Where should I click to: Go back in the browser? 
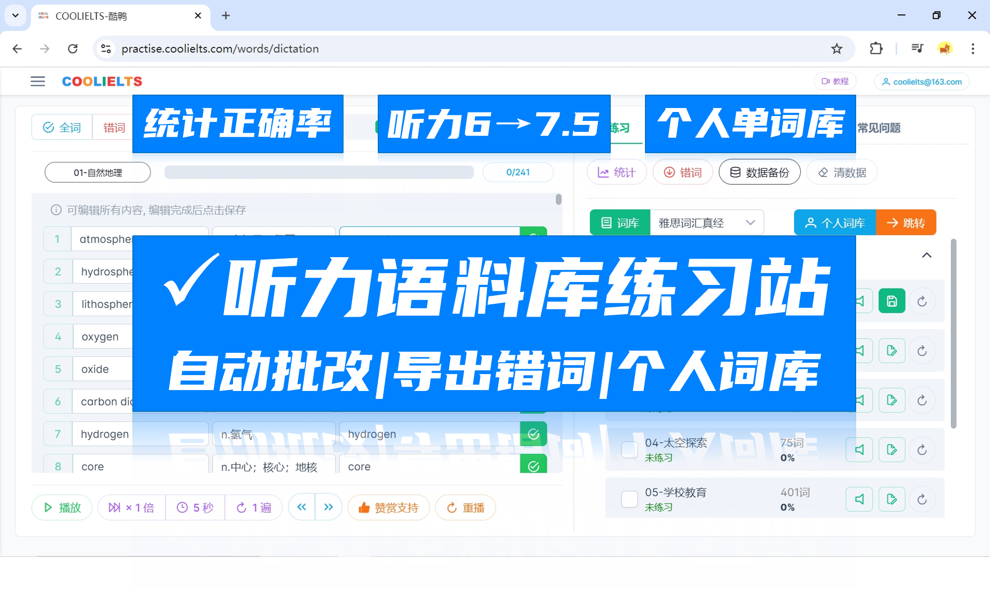click(x=17, y=49)
